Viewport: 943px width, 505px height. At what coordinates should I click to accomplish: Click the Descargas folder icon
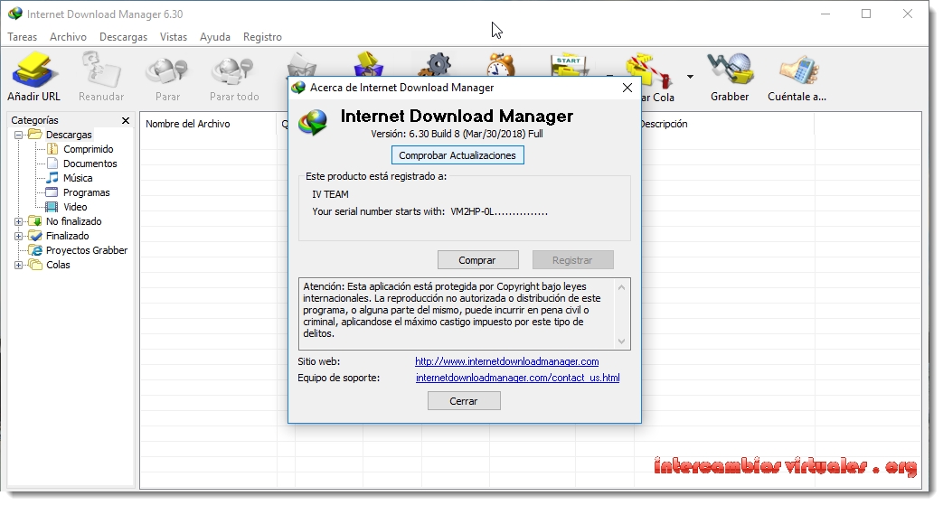(35, 135)
